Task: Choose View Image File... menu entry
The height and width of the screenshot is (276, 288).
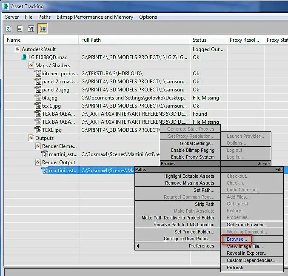Action: point(245,246)
